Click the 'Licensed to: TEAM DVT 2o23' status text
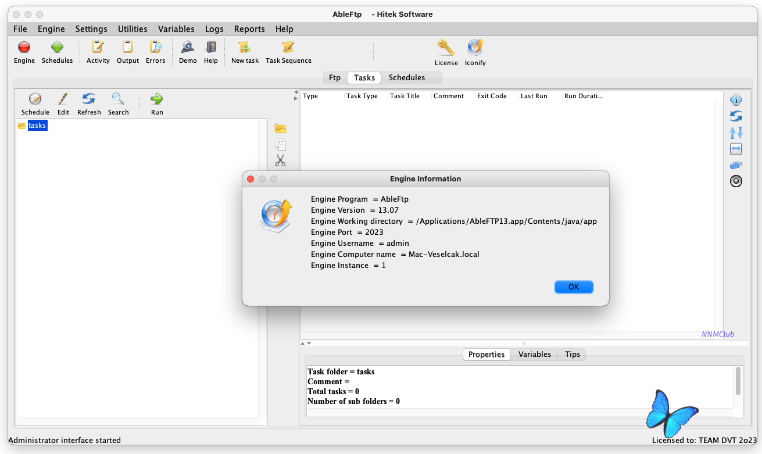762x454 pixels. click(x=704, y=441)
